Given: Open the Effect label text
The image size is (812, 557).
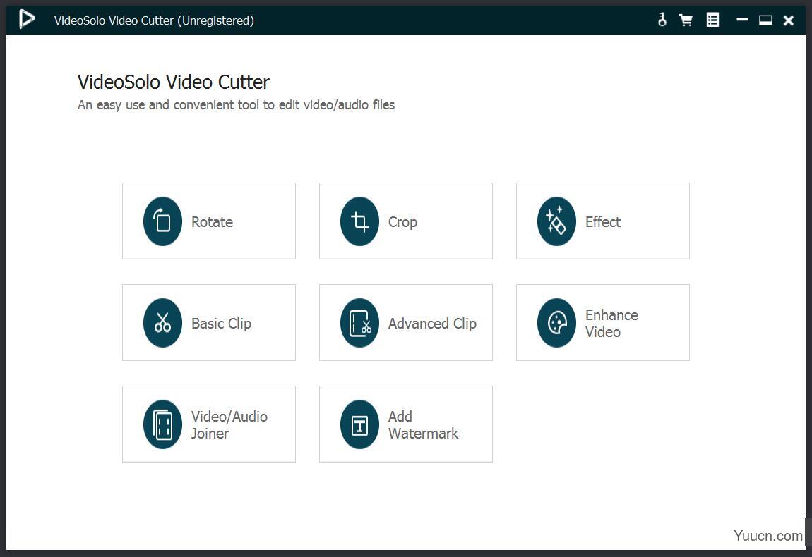Looking at the screenshot, I should pos(603,222).
